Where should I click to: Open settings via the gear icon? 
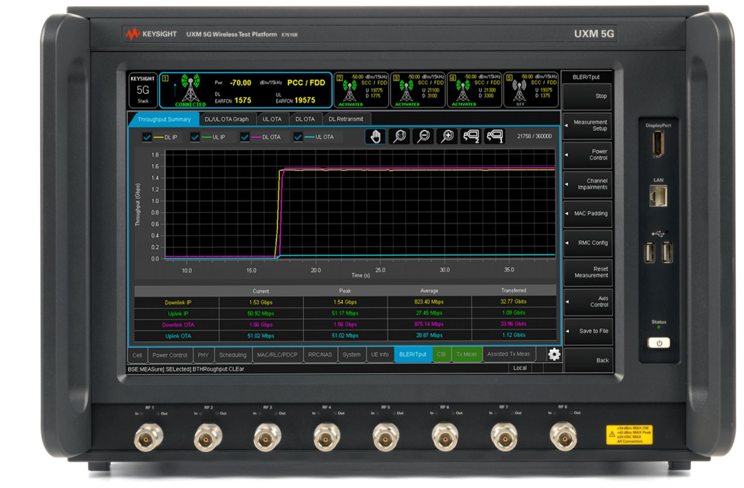click(554, 354)
